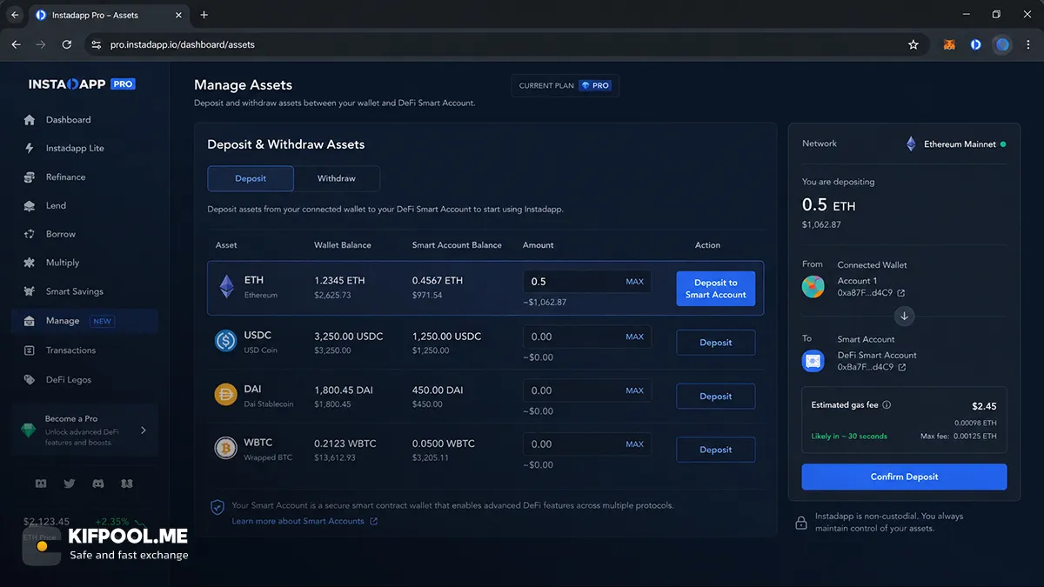This screenshot has width=1044, height=587.
Task: Open the Discord icon link
Action: click(x=98, y=484)
